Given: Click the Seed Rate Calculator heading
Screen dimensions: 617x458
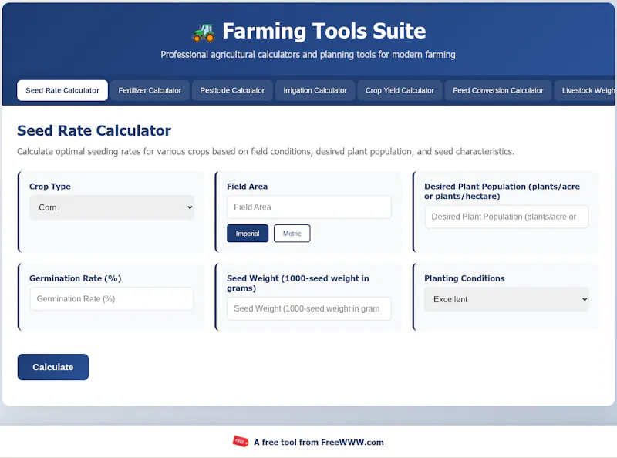Looking at the screenshot, I should (x=94, y=130).
